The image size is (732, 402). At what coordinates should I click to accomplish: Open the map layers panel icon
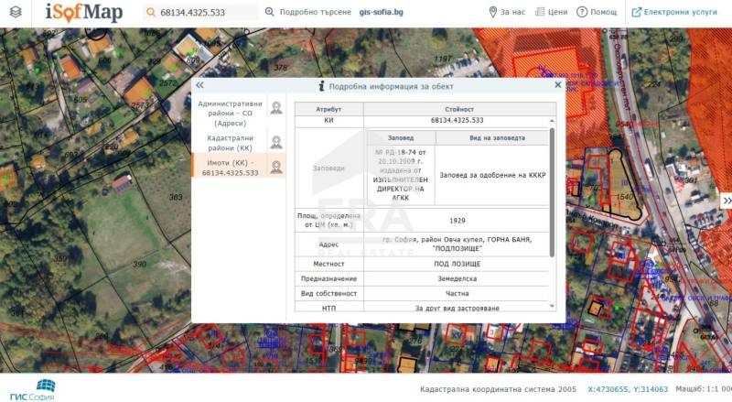click(x=16, y=13)
